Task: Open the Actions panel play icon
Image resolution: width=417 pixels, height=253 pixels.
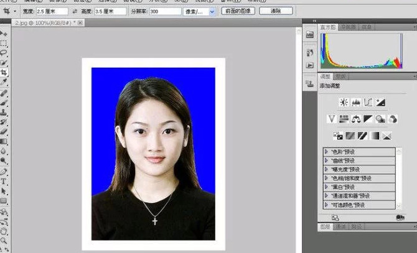Action: pos(309,65)
